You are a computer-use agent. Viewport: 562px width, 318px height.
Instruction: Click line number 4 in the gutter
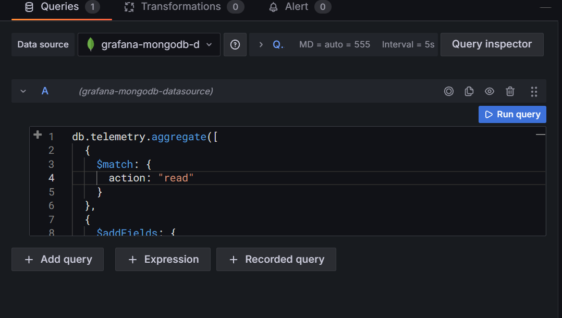(51, 178)
